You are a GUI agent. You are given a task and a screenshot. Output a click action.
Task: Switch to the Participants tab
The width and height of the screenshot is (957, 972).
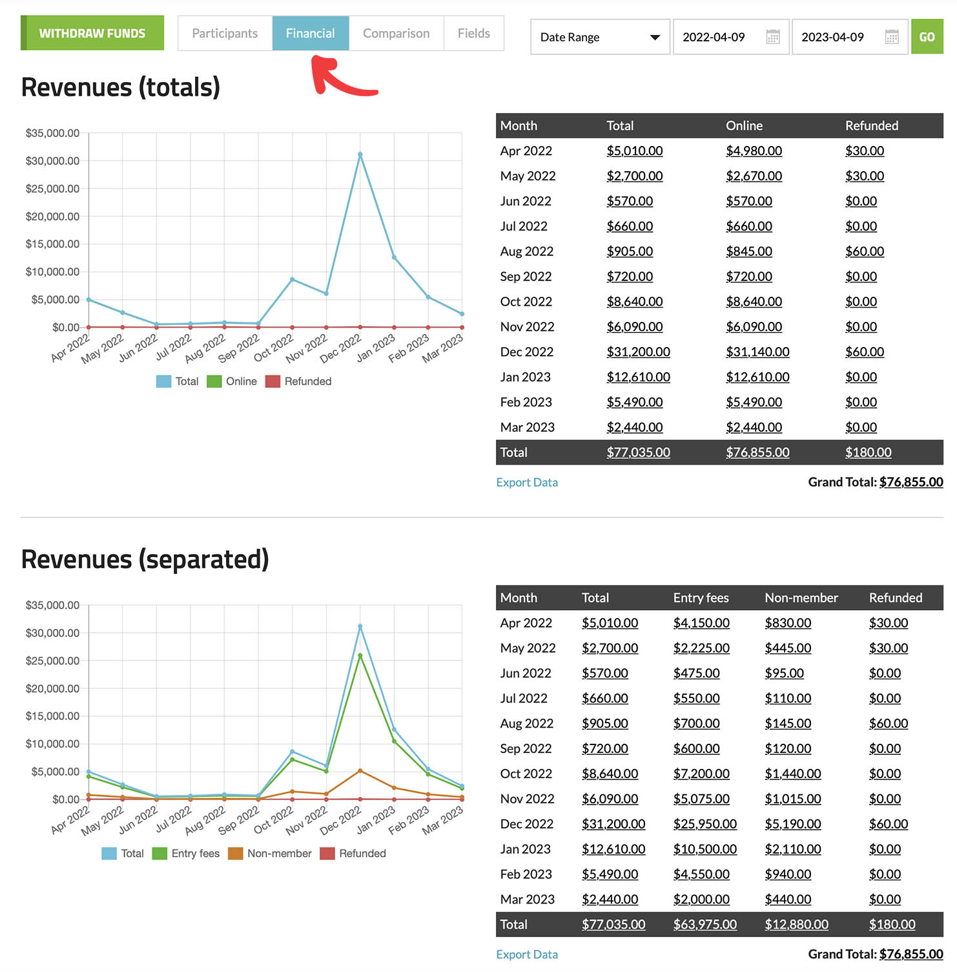point(225,33)
